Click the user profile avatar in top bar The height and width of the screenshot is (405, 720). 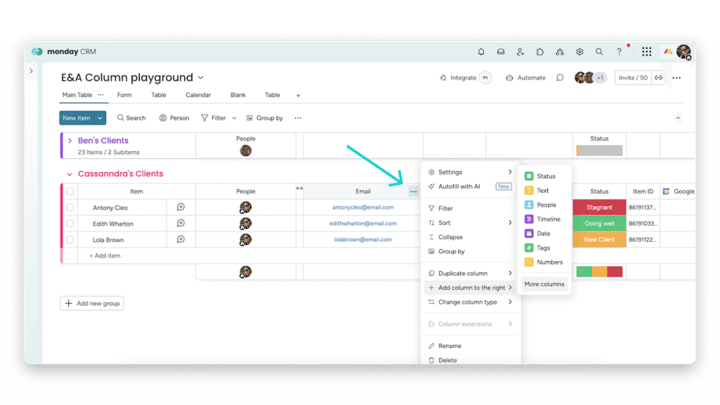(x=683, y=52)
